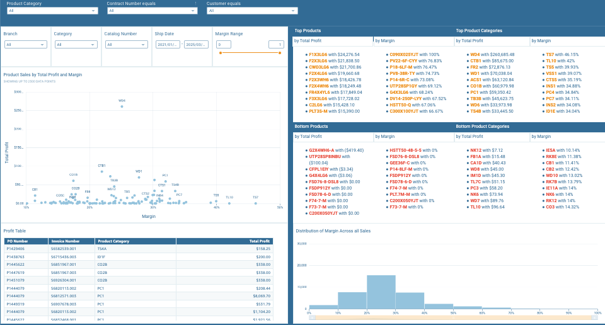This screenshot has height=325, width=605.
Task: Select invoice S6926304.001 cell
Action: click(72, 280)
